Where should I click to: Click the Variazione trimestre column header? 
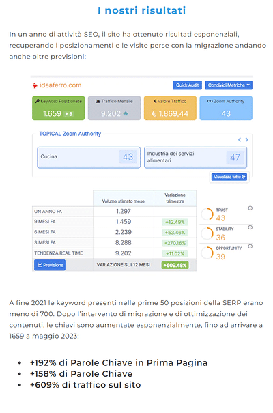pyautogui.click(x=175, y=198)
